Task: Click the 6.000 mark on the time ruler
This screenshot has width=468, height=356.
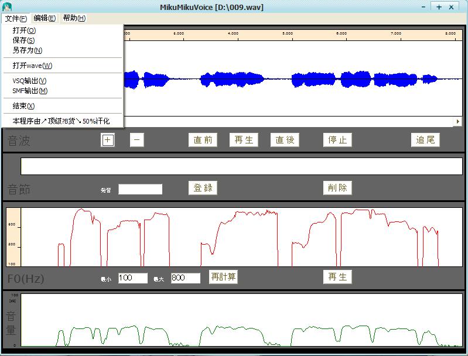Action: (341, 33)
